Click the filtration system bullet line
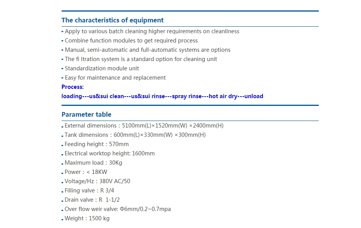Viewport: 361px width, 228px height. (141, 59)
